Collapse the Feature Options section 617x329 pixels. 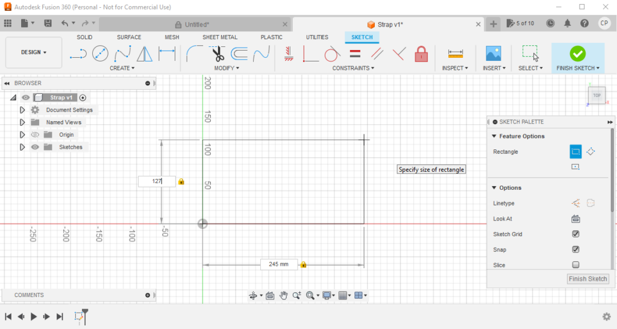494,136
